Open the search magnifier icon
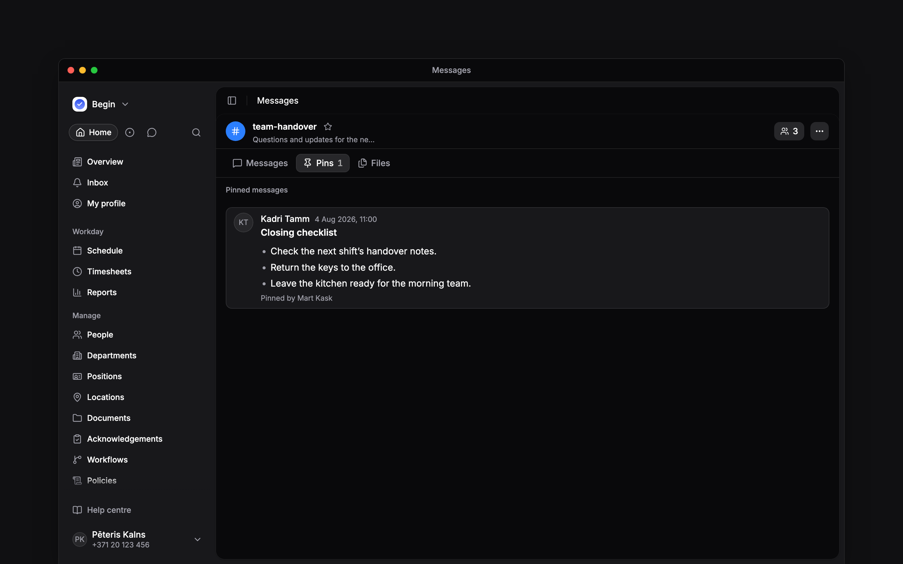The image size is (903, 564). 196,132
